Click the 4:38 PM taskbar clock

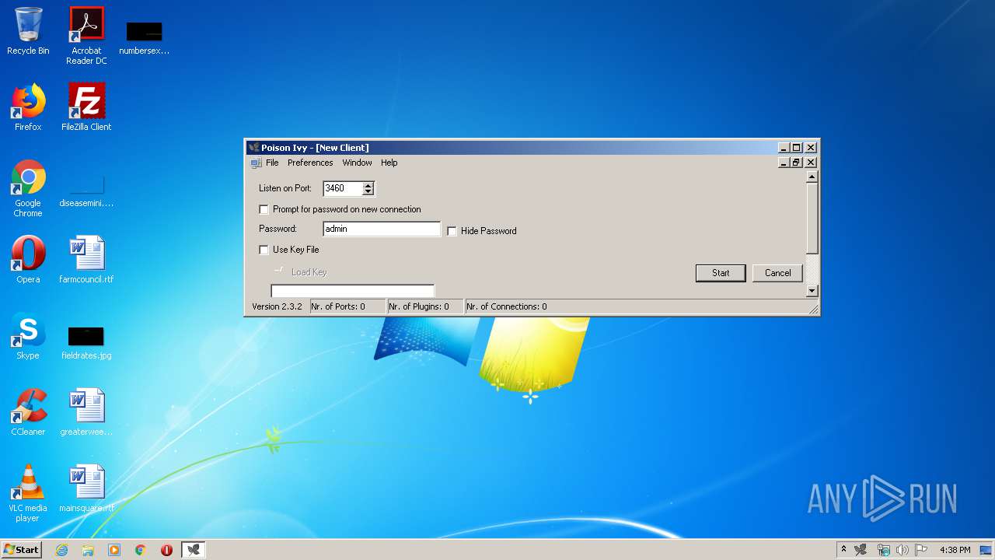coord(955,550)
